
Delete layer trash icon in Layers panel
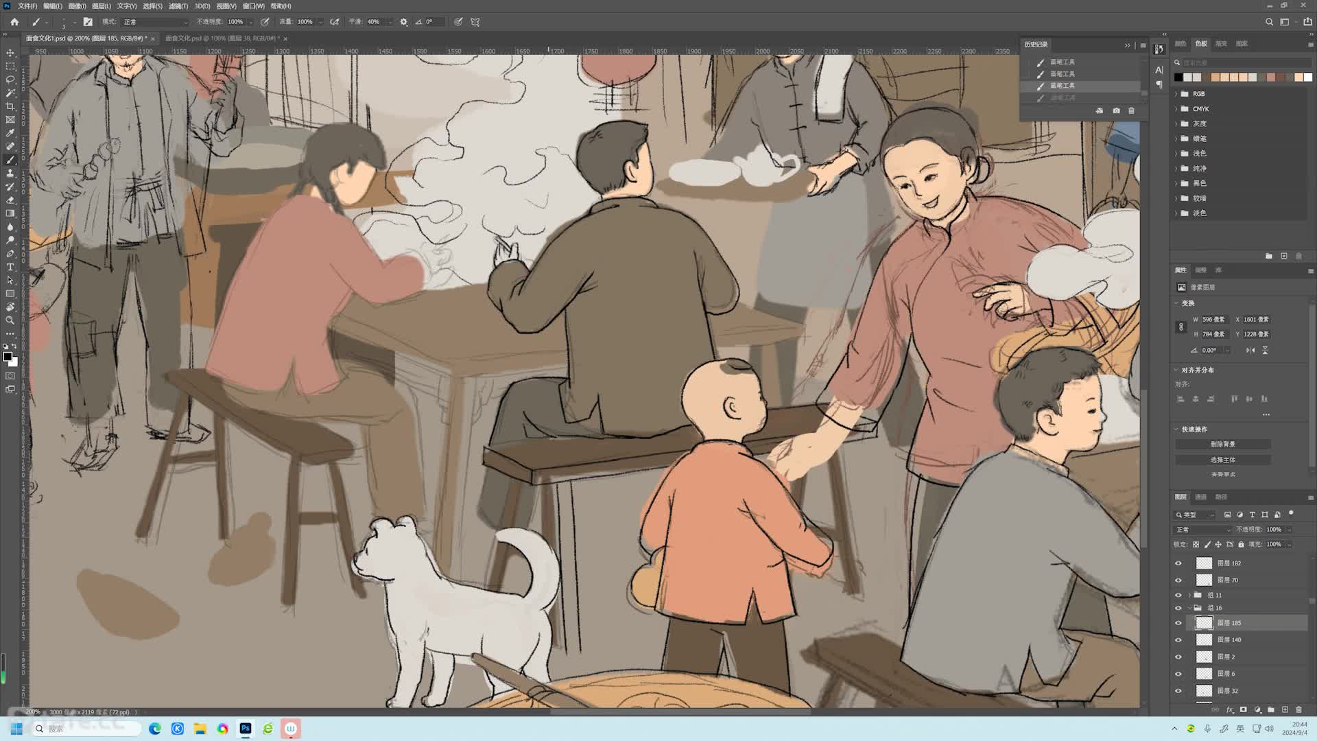pyautogui.click(x=1298, y=709)
